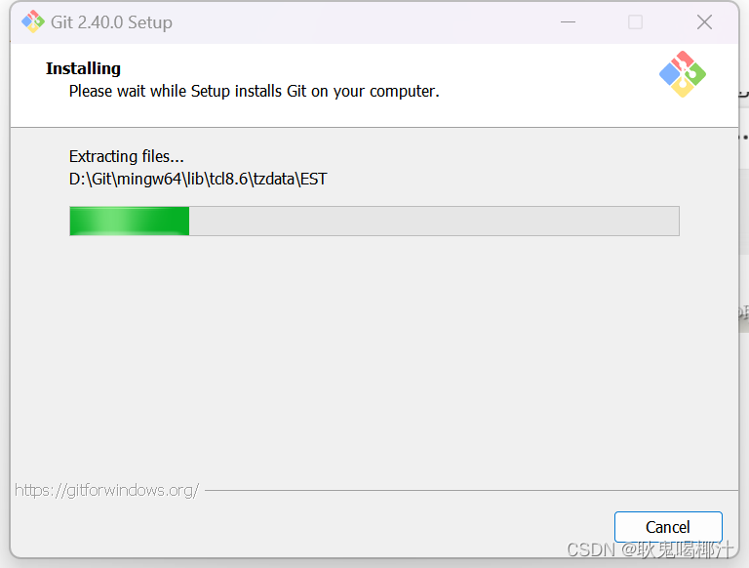The image size is (749, 568).
Task: Minimize the Git Setup window
Action: point(568,22)
